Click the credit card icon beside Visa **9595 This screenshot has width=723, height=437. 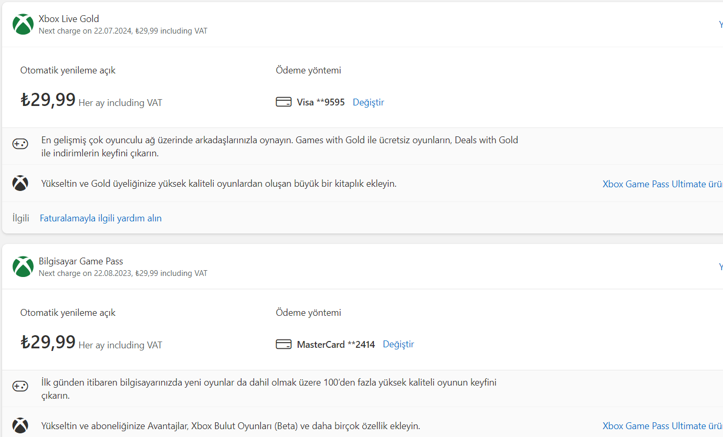click(x=284, y=102)
